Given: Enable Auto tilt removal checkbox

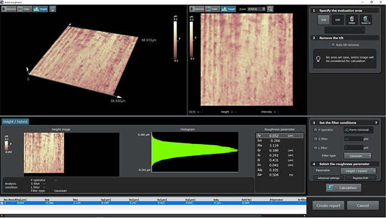Looking at the screenshot, I should point(333,45).
